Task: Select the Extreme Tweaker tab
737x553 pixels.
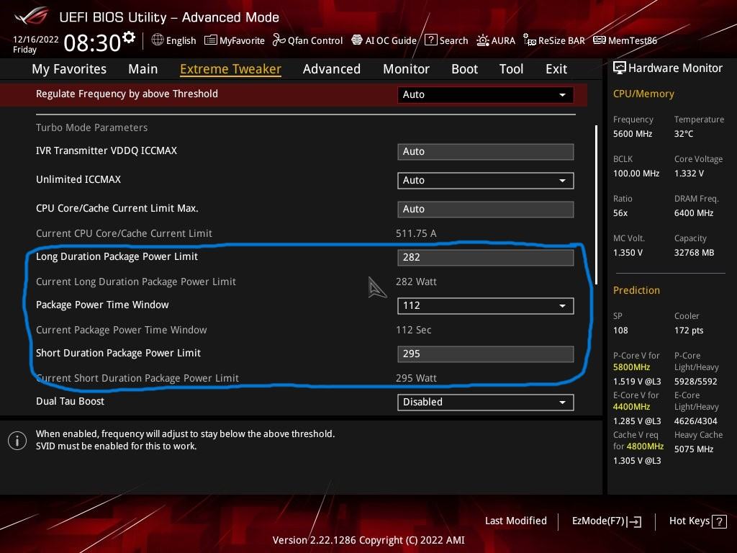Action: point(230,69)
